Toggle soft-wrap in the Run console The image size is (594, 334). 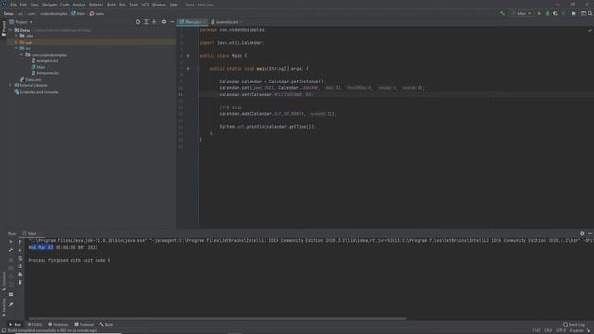tap(20, 258)
